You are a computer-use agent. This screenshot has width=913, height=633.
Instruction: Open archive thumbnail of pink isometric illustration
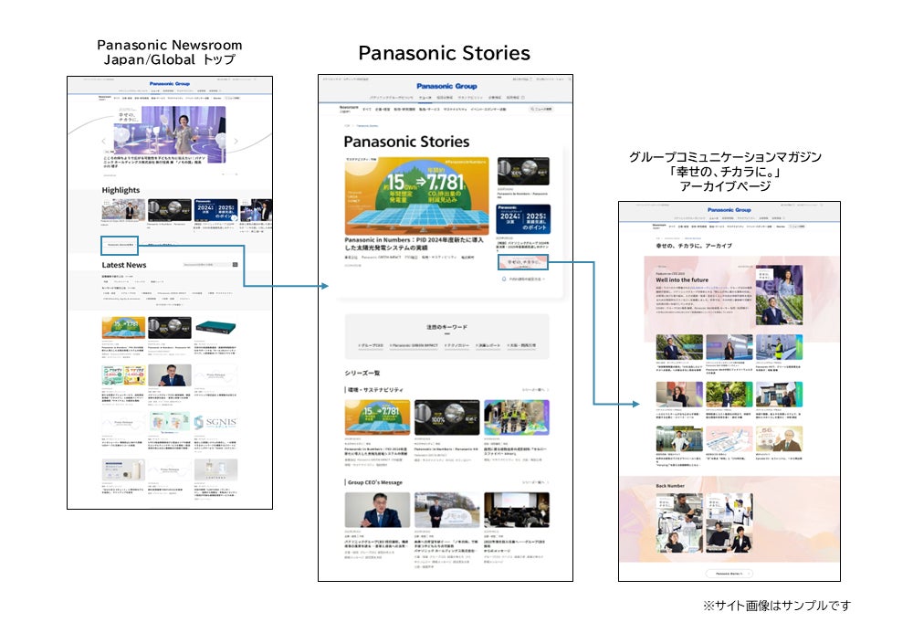pyautogui.click(x=729, y=439)
